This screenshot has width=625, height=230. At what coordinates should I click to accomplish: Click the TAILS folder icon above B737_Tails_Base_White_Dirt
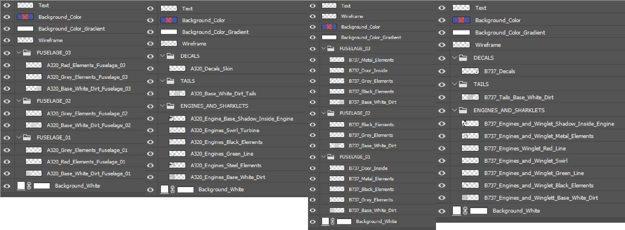[463, 84]
